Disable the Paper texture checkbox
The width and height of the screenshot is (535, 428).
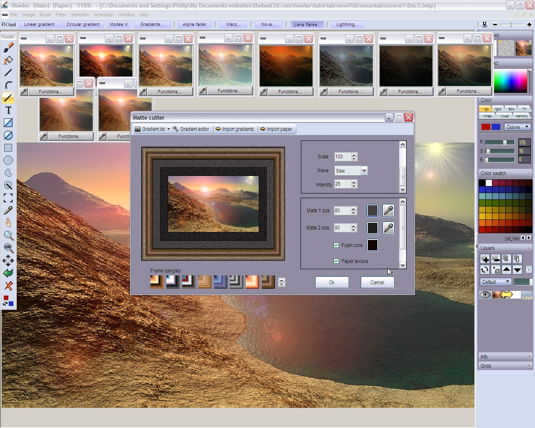(x=336, y=261)
